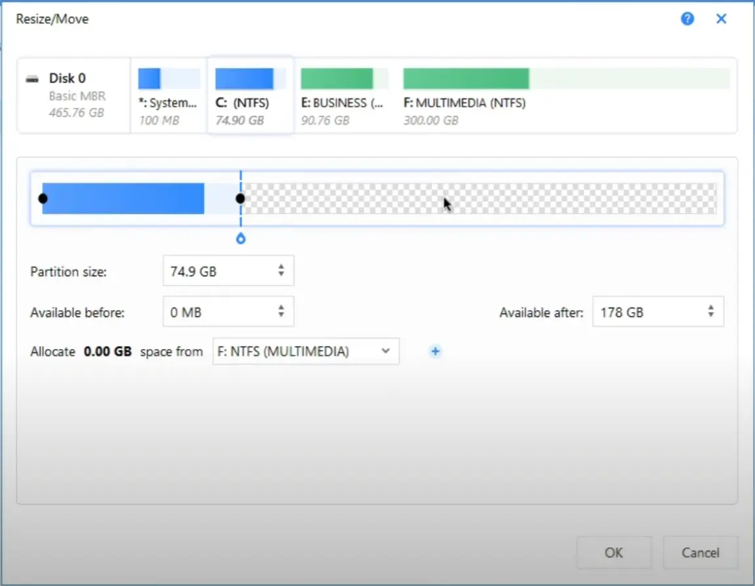Increase Partition size with up stepper arrow
Image resolution: width=755 pixels, height=586 pixels.
click(x=280, y=266)
